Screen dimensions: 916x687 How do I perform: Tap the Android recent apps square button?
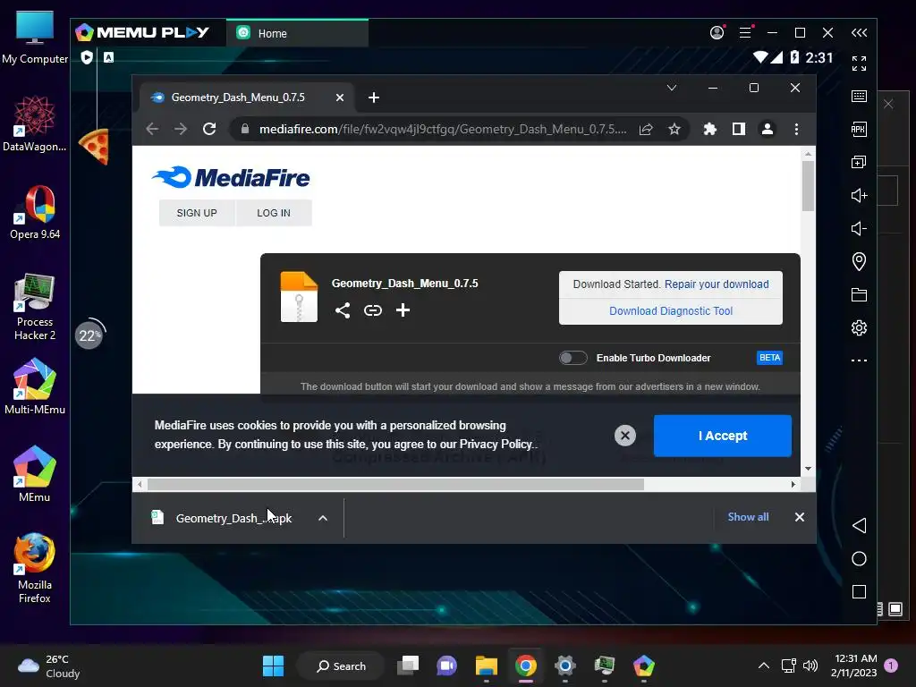[x=859, y=592]
